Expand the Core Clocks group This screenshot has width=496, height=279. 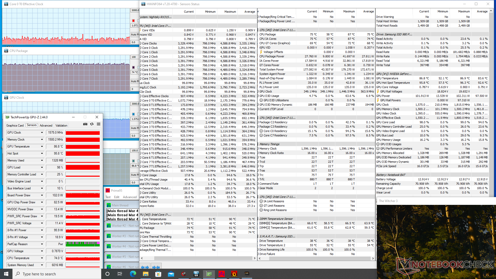point(141,43)
